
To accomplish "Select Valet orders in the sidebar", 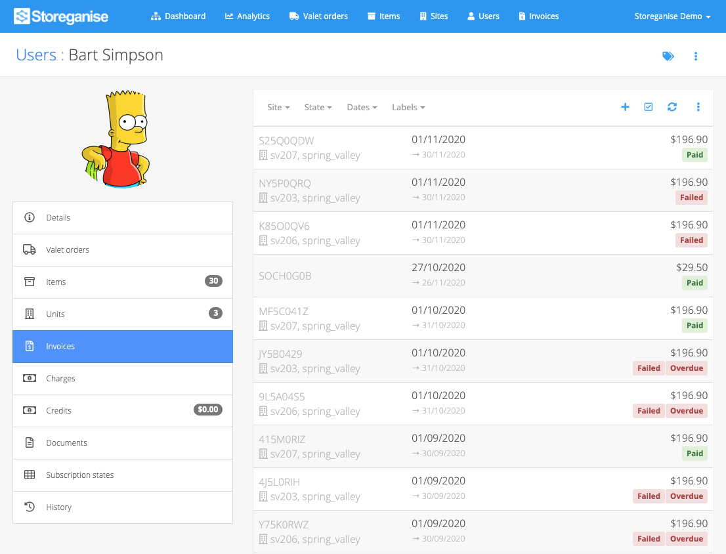I will (123, 250).
